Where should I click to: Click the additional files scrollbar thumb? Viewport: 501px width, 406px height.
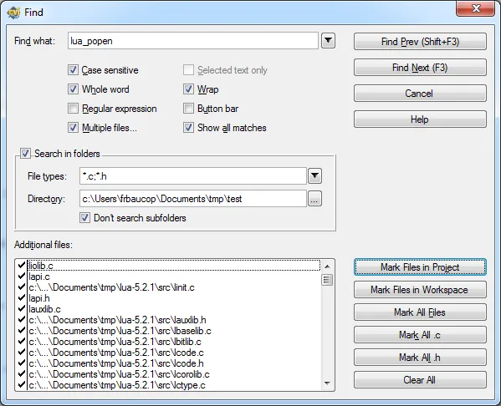coord(327,280)
